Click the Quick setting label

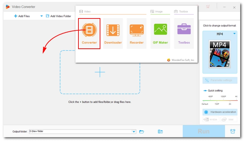215,91
